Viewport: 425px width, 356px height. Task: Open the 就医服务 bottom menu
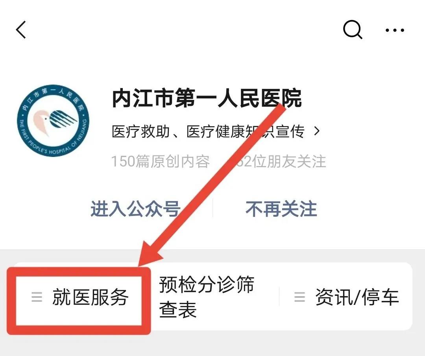tap(79, 297)
